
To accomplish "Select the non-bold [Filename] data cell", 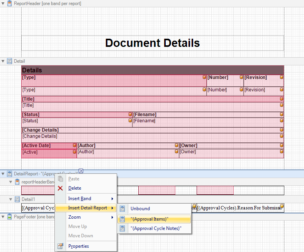I will (x=208, y=122).
